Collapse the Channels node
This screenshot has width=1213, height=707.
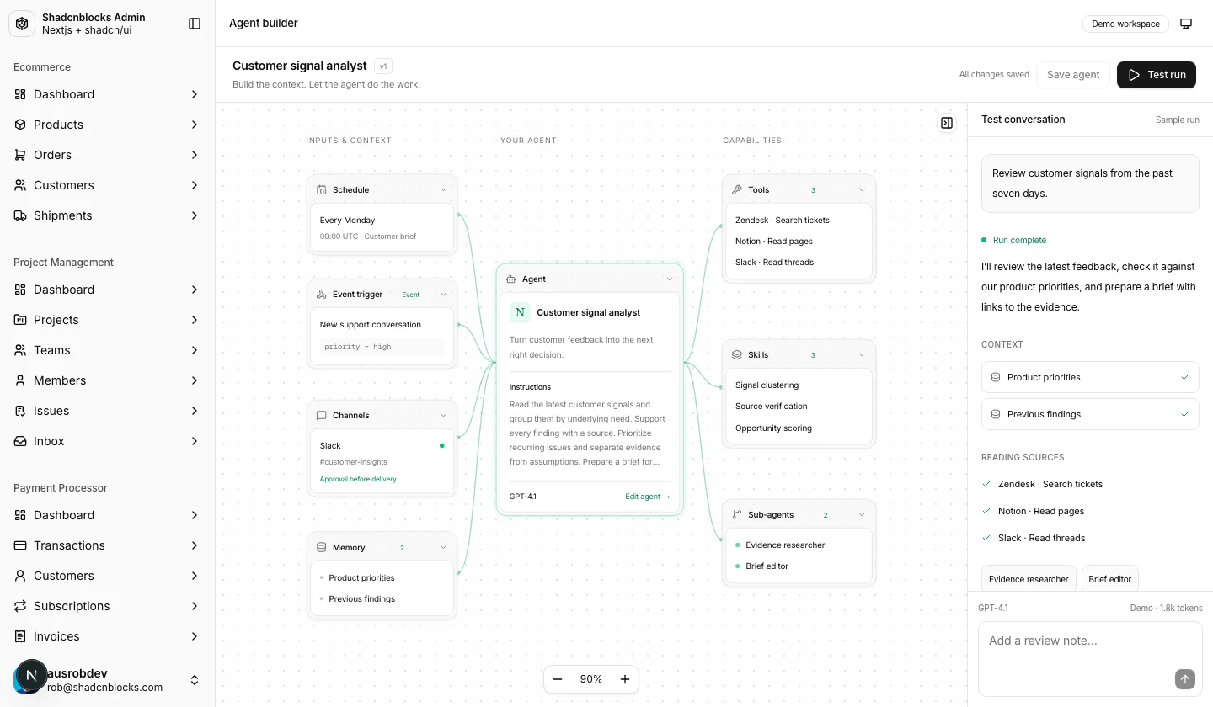pos(444,415)
